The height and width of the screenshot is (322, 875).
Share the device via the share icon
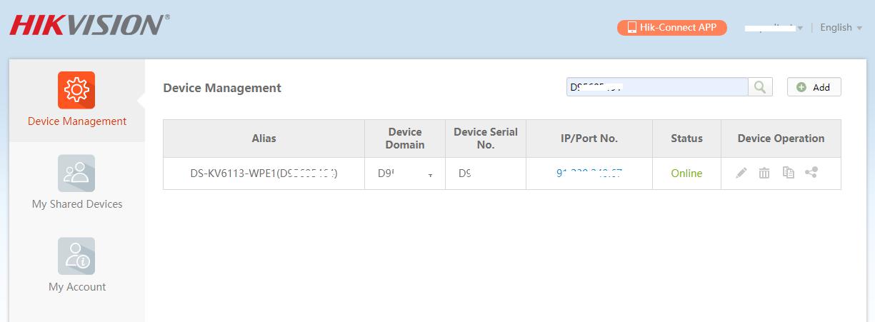coord(811,173)
